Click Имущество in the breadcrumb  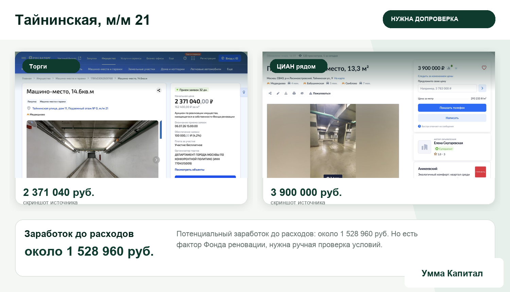click(x=44, y=78)
